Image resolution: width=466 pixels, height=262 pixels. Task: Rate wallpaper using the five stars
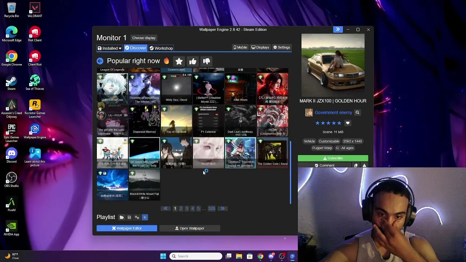[x=328, y=123]
